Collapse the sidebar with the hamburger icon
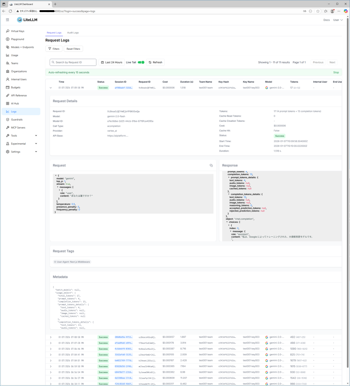This screenshot has width=350, height=386. click(8, 20)
